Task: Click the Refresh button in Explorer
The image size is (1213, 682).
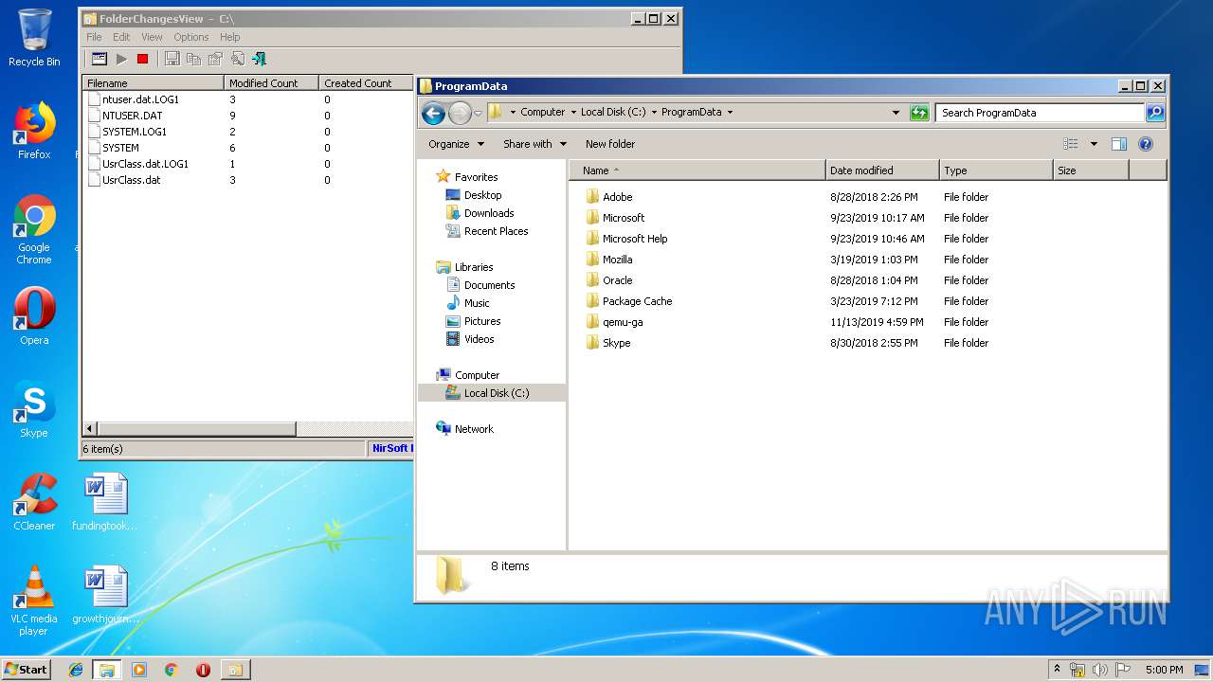Action: [x=918, y=113]
